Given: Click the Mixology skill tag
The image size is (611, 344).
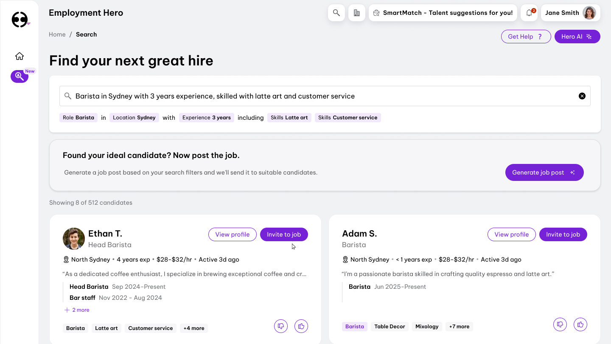Looking at the screenshot, I should tap(427, 327).
